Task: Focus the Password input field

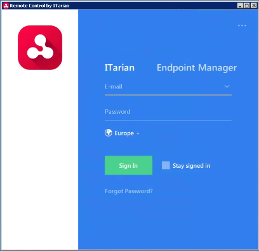Action: (168, 112)
